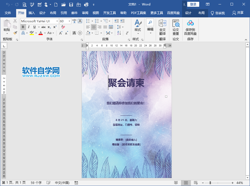Apply strikethrough formatting
This screenshot has width=250, height=186.
44,27
